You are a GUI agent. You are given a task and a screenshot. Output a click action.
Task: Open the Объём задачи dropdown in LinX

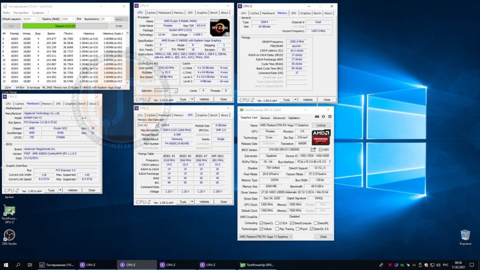(x=30, y=19)
